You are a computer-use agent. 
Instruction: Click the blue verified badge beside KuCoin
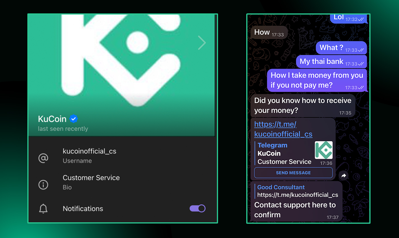[74, 119]
